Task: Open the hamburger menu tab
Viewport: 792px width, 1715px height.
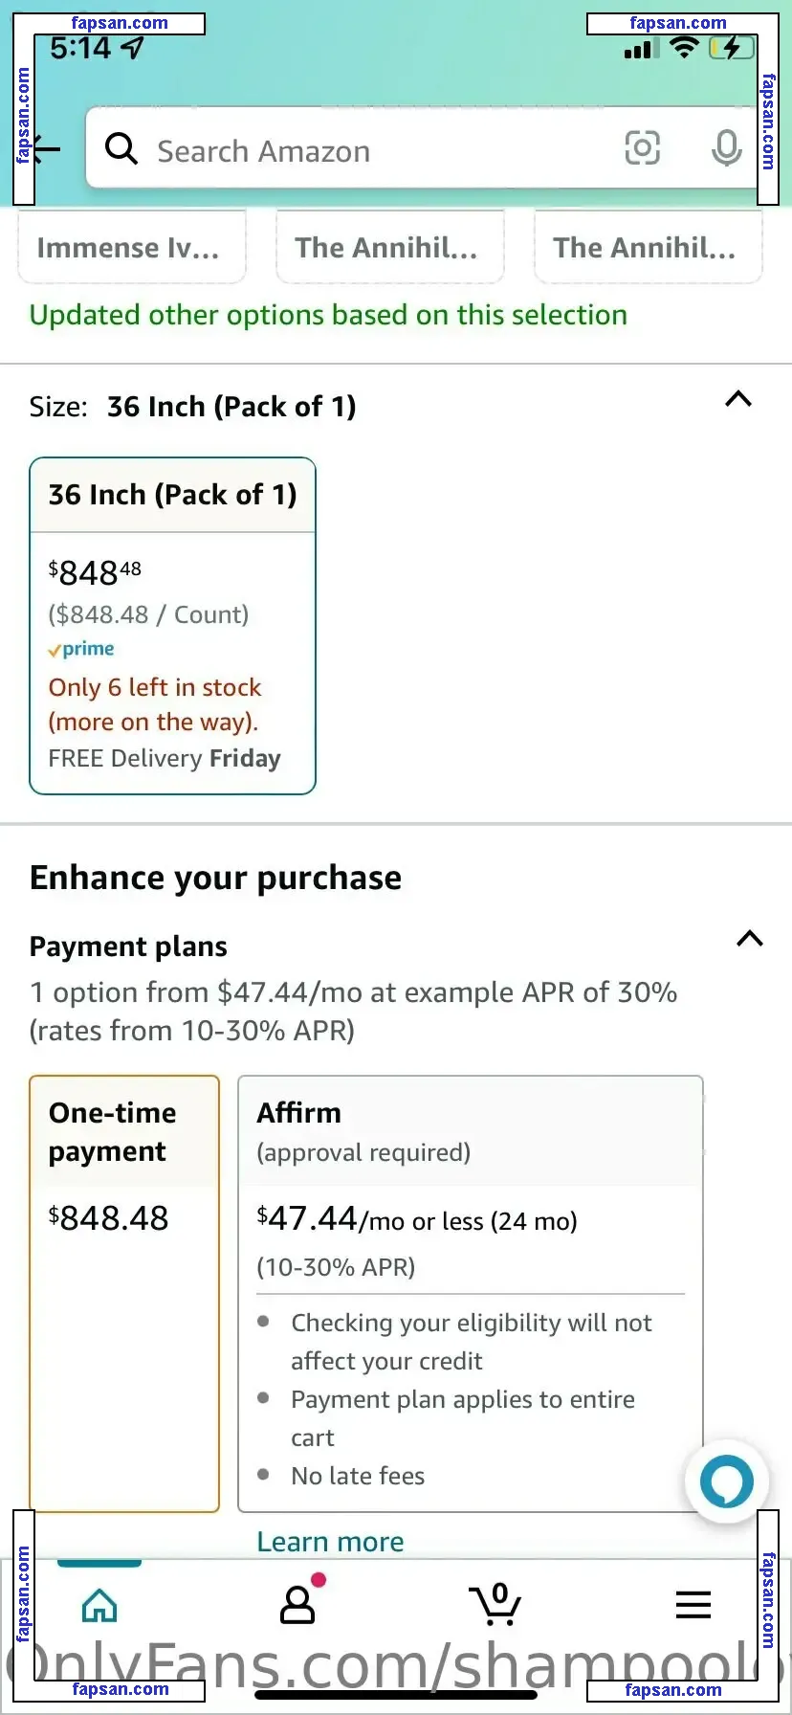Action: point(693,1605)
